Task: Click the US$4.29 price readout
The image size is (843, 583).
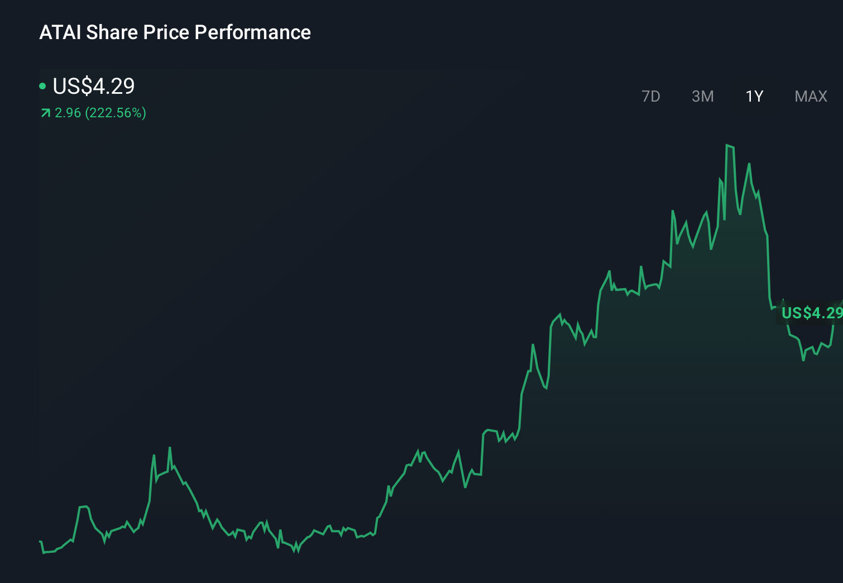Action: (x=93, y=87)
